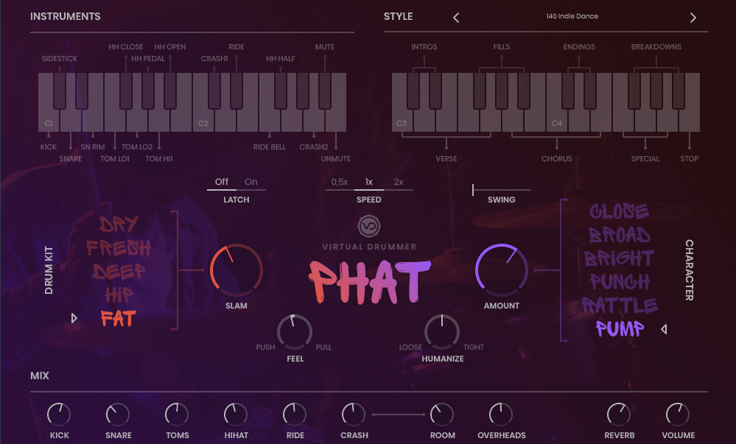
Task: Set Latch to Off
Action: coord(222,182)
